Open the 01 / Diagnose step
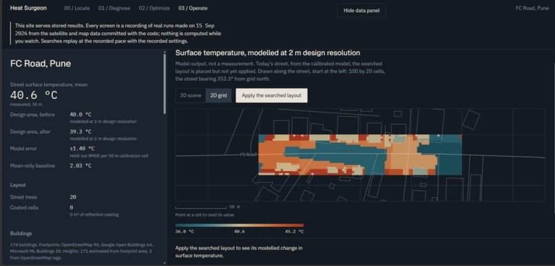 point(114,8)
